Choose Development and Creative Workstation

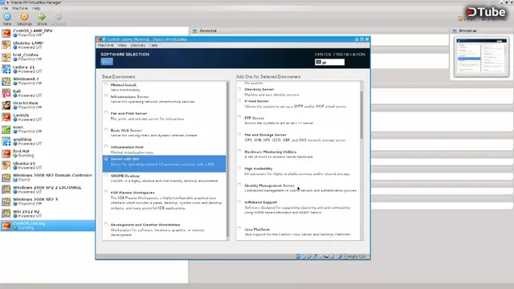coord(106,225)
